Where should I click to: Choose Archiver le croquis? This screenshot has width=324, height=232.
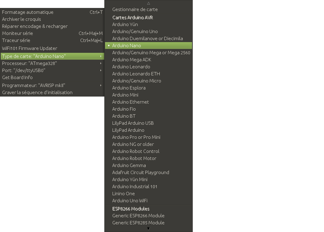(21, 19)
